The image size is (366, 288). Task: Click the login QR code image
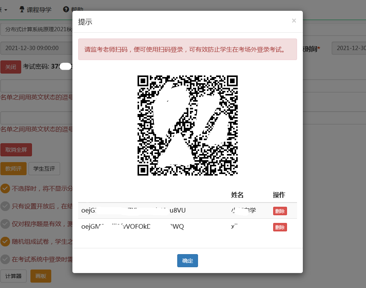[188, 125]
